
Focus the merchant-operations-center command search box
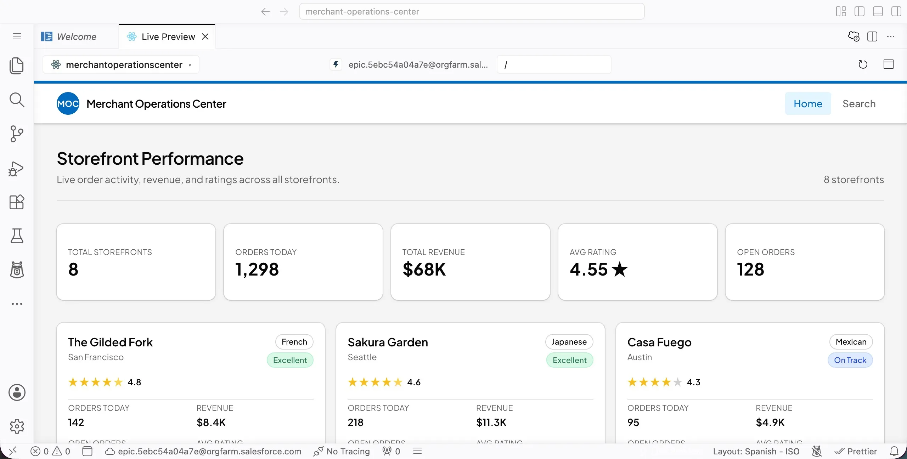tap(472, 12)
